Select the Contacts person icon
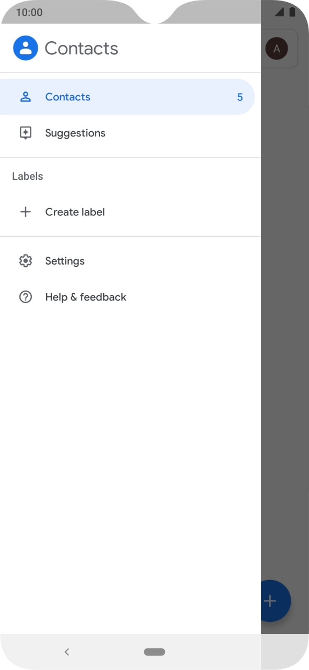Image resolution: width=309 pixels, height=670 pixels. [x=26, y=97]
